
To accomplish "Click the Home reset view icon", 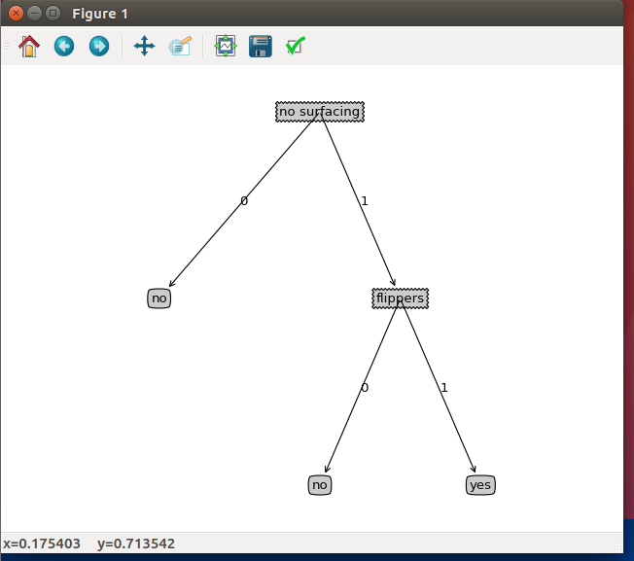I will click(x=29, y=46).
